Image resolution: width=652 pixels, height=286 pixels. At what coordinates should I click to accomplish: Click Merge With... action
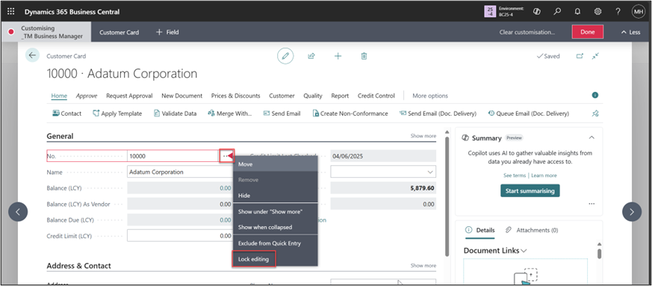point(229,114)
